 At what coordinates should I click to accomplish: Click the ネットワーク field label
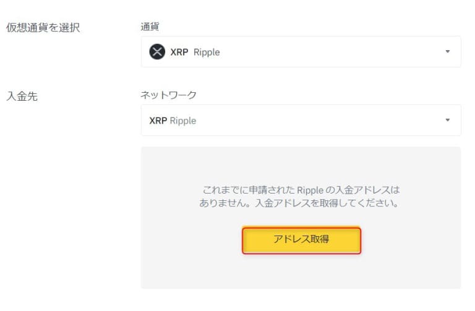tap(168, 95)
